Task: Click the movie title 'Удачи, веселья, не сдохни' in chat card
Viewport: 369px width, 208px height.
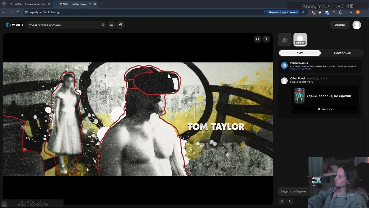Action: [329, 96]
